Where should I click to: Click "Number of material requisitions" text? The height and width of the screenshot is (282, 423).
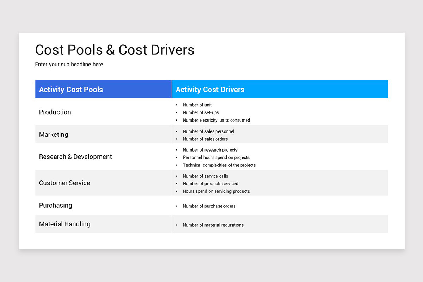[x=213, y=225]
